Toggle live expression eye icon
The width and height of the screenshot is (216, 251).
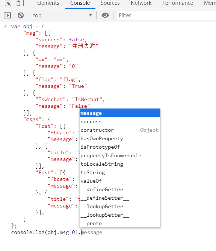(x=105, y=16)
